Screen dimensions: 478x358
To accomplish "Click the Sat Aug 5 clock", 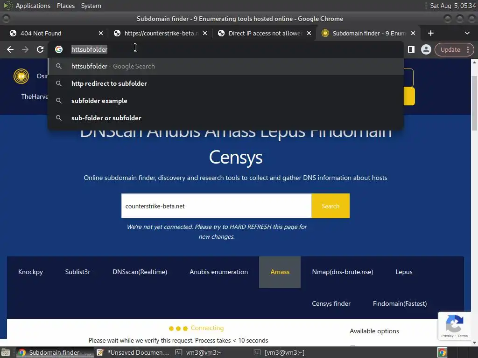I will pos(453,6).
